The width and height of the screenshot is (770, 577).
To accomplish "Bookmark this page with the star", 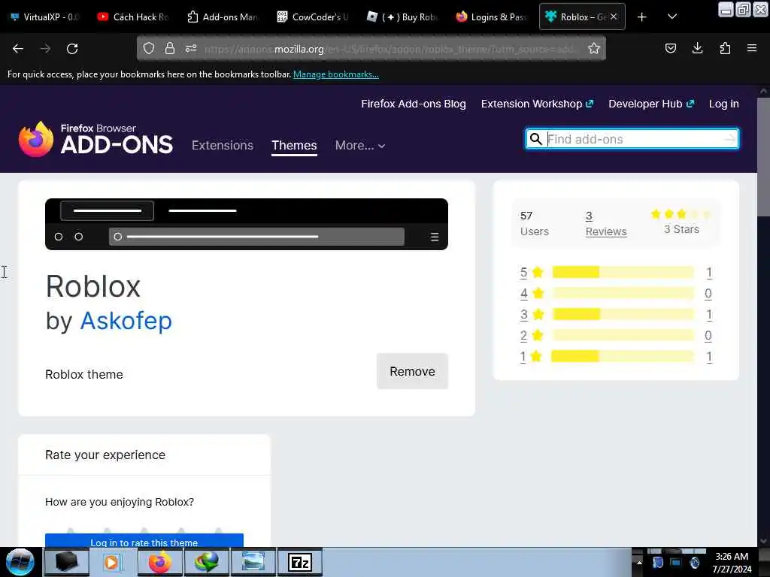I will (x=594, y=48).
